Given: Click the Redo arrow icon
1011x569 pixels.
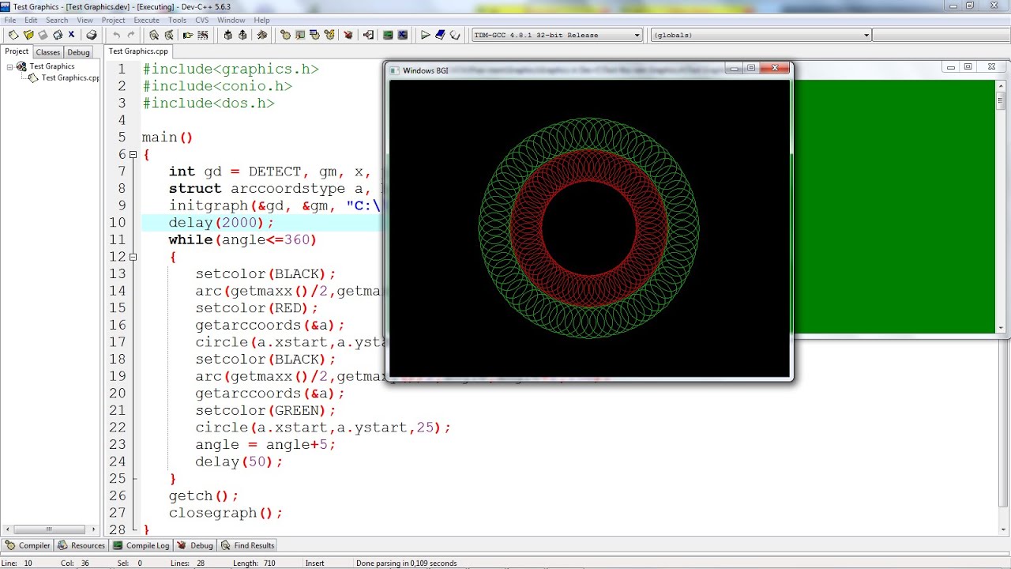Looking at the screenshot, I should [131, 35].
